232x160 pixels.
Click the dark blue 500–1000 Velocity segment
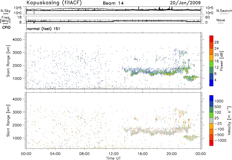coord(211,104)
